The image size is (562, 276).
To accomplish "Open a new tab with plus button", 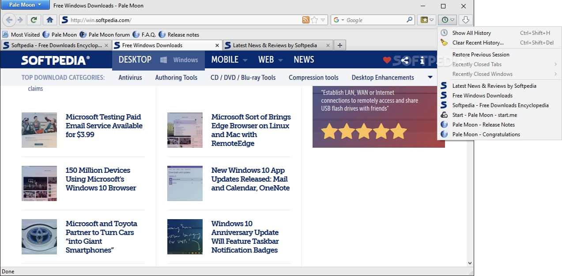I will [x=339, y=45].
